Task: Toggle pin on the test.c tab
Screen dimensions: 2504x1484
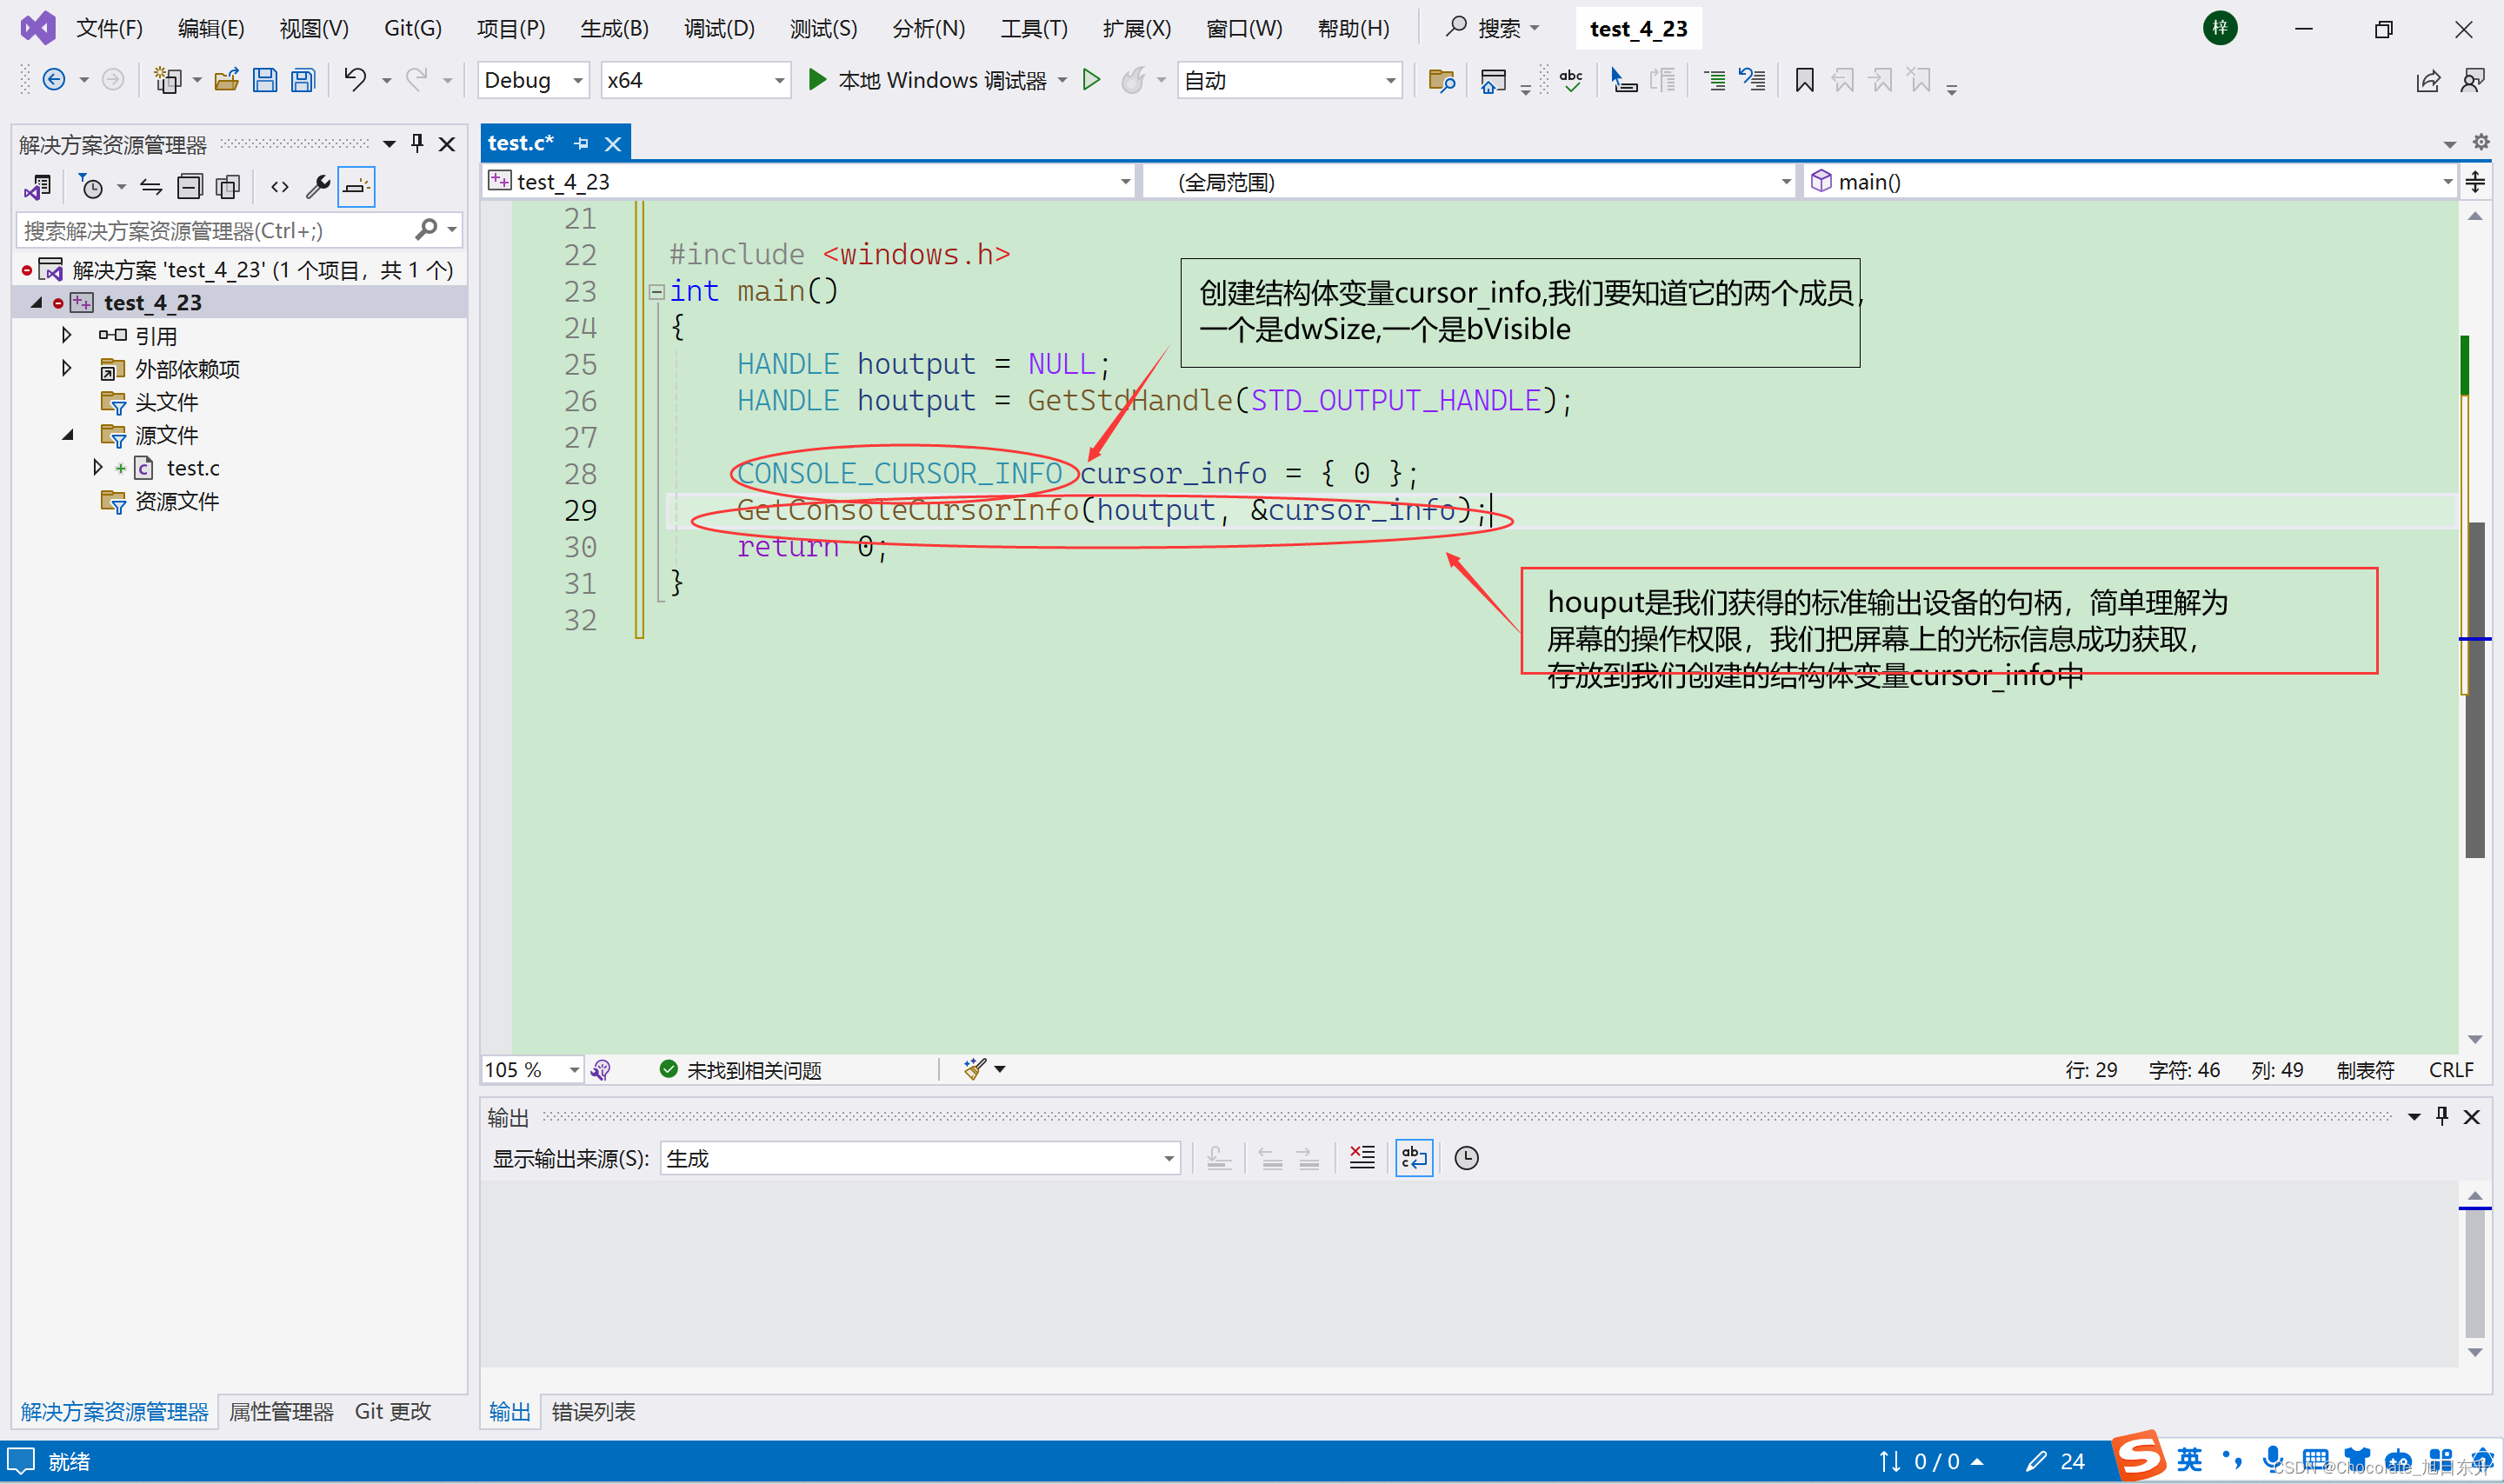Action: coord(581,144)
